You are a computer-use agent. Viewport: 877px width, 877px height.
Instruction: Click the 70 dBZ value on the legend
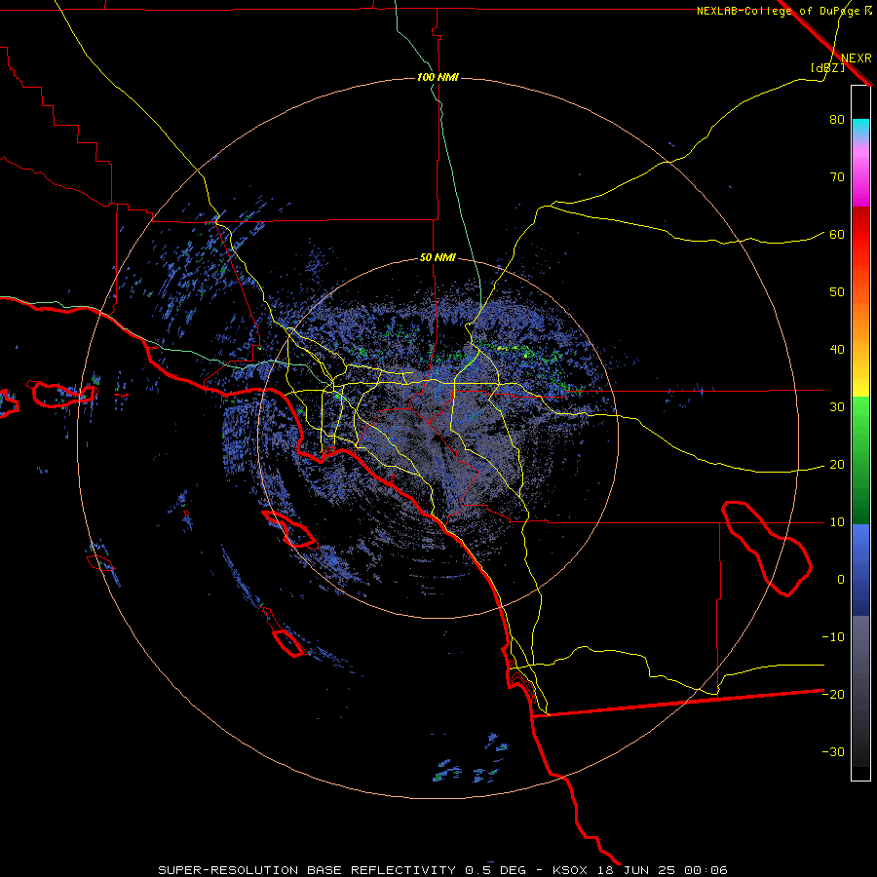837,177
